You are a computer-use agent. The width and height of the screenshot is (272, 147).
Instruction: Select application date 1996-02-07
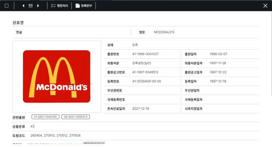tap(219, 54)
